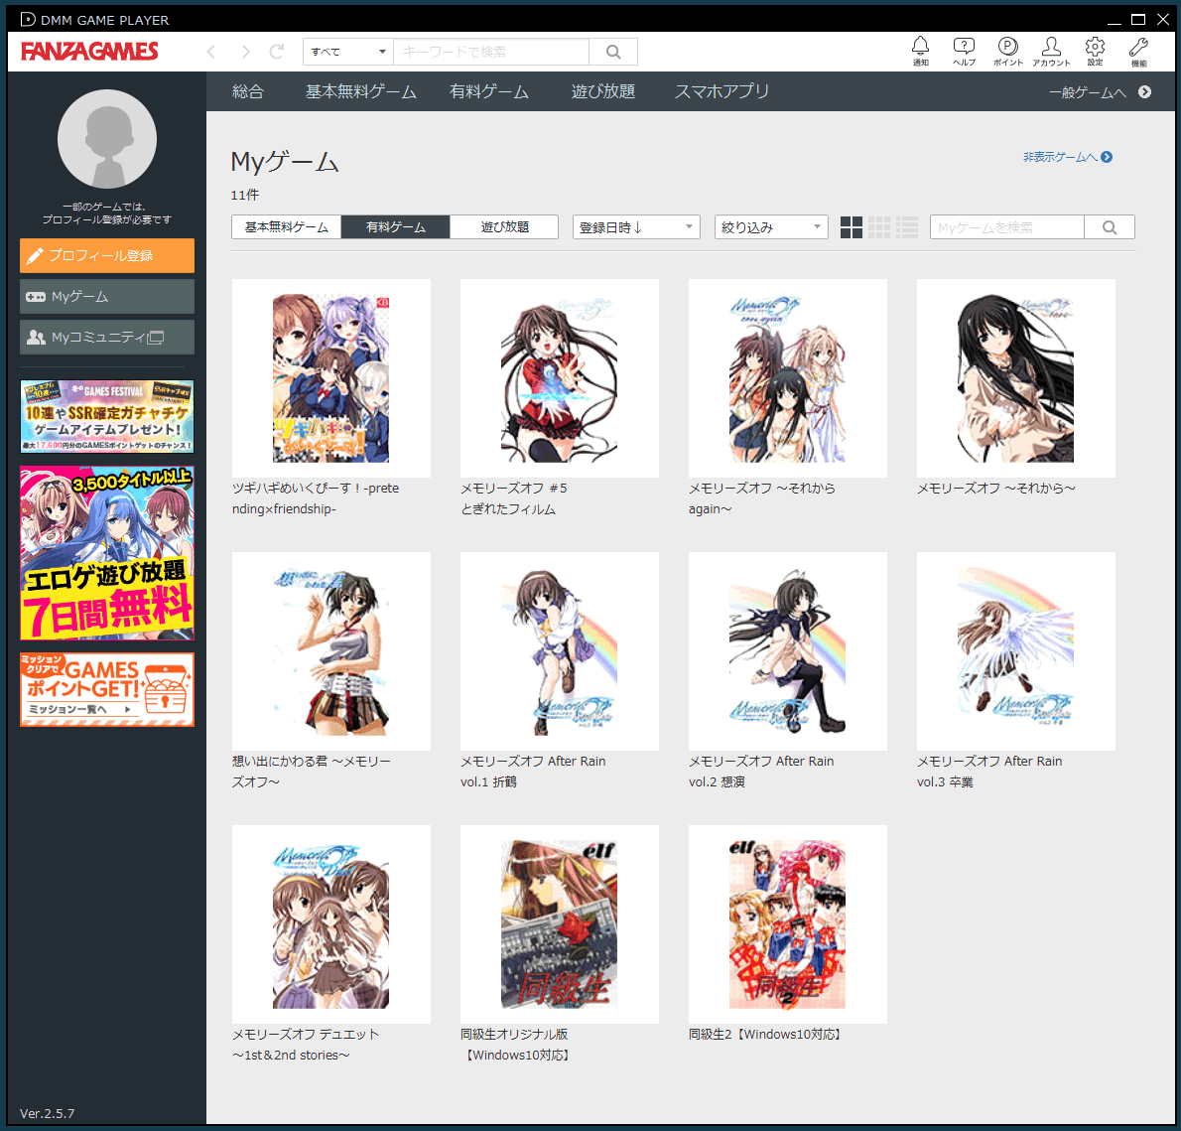
Task: Open メモリーズオフ ～それから again～ thumbnail
Action: tap(788, 378)
